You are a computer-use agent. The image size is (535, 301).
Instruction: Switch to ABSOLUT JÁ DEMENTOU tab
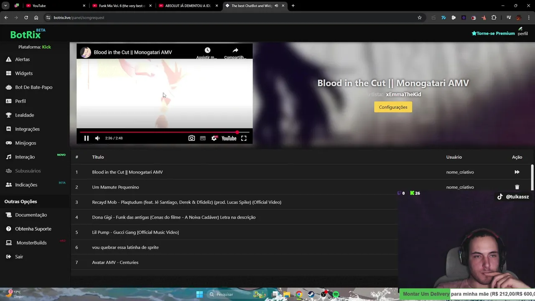[188, 6]
